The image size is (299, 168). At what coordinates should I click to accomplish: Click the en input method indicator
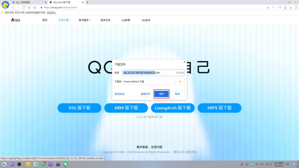coord(262,164)
